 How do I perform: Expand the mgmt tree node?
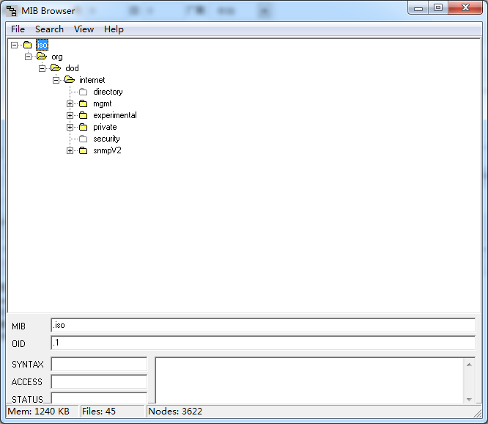pos(70,103)
